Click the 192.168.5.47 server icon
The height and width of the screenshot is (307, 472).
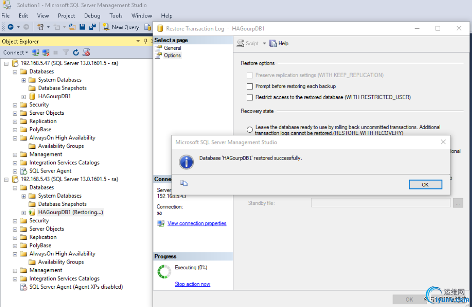click(15, 63)
